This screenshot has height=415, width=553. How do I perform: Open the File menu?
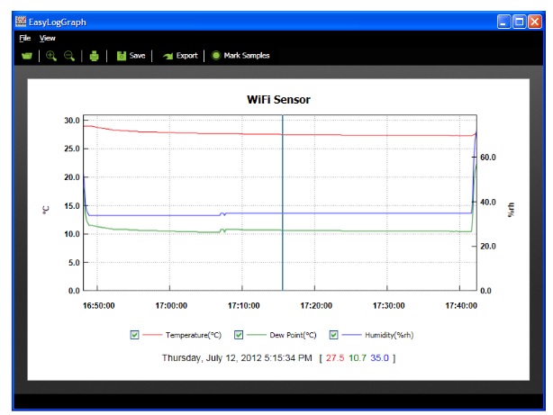click(x=25, y=38)
